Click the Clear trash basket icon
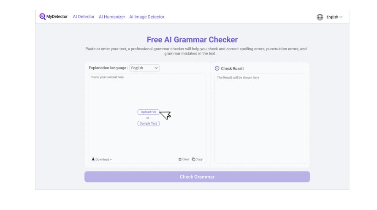The width and height of the screenshot is (377, 210). (x=180, y=159)
